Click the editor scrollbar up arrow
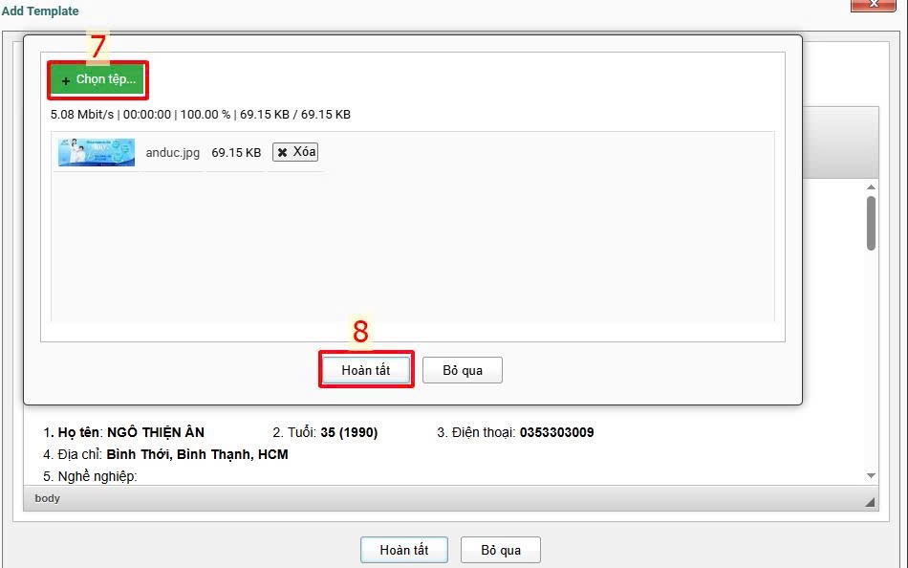 [871, 187]
